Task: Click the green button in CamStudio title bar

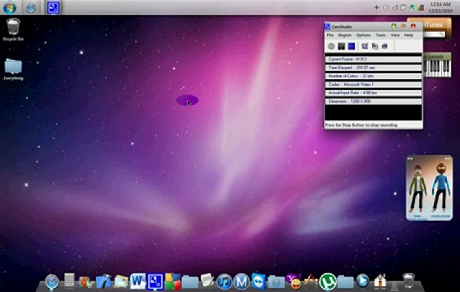Action: click(394, 26)
